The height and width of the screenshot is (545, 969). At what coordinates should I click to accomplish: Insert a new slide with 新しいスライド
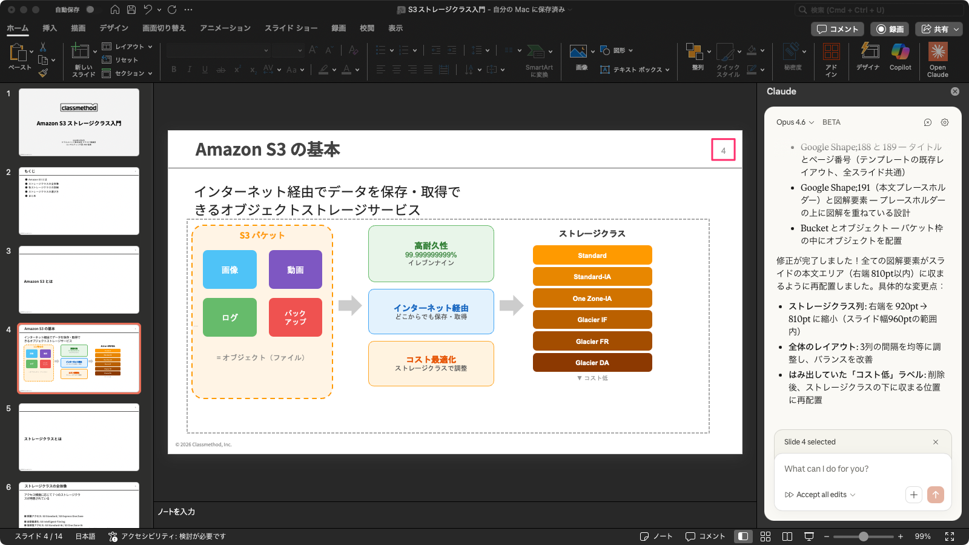(81, 53)
